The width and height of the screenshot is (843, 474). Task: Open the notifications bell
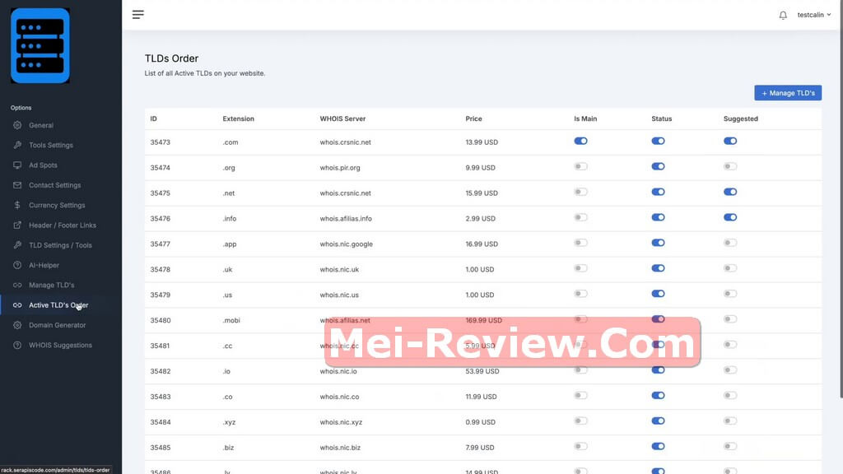pos(783,15)
